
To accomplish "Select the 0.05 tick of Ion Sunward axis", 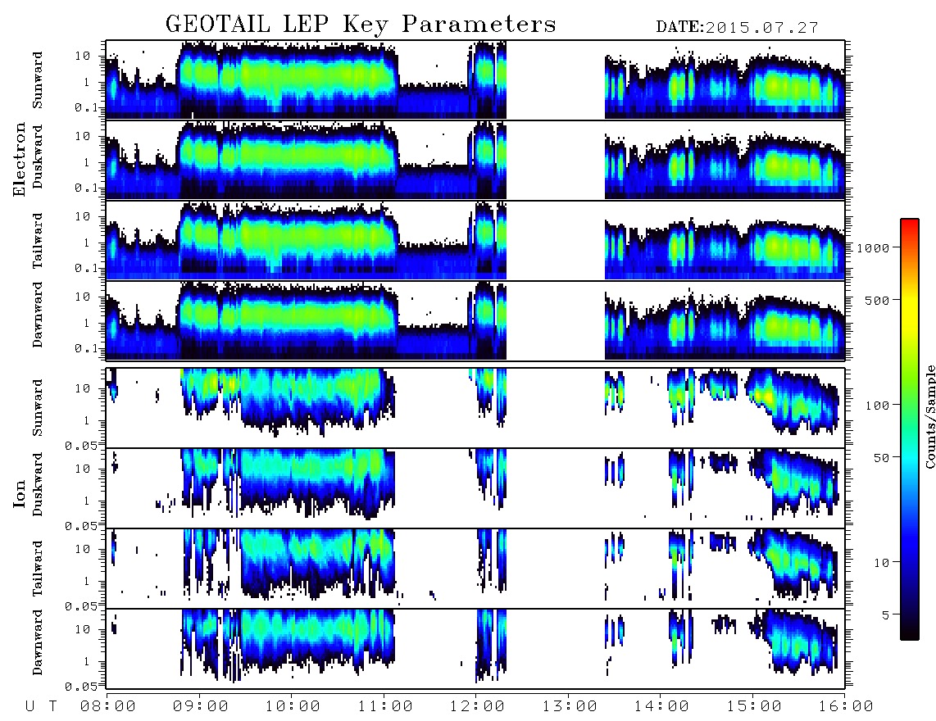I will [80, 445].
